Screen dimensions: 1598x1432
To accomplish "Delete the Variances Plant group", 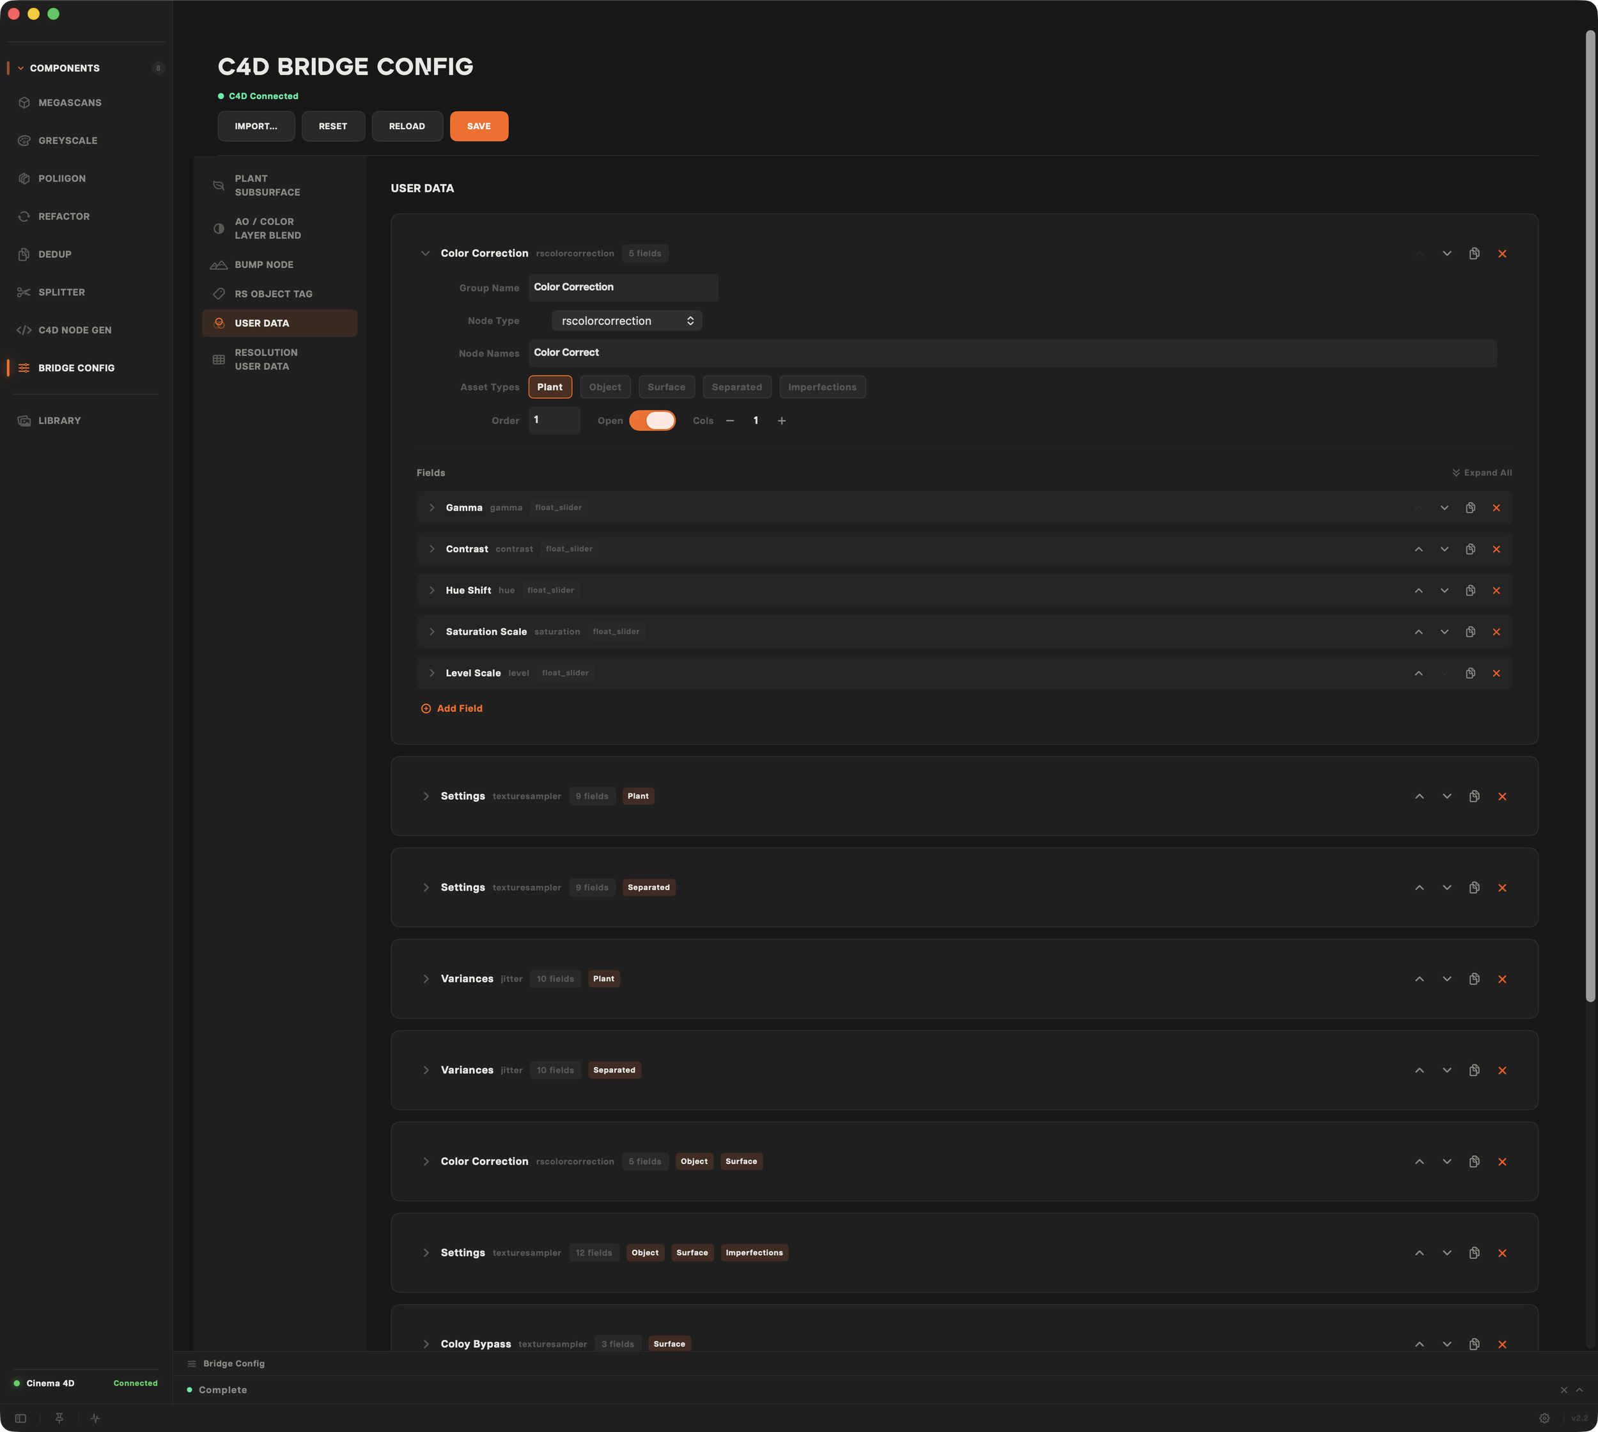I will (1501, 979).
